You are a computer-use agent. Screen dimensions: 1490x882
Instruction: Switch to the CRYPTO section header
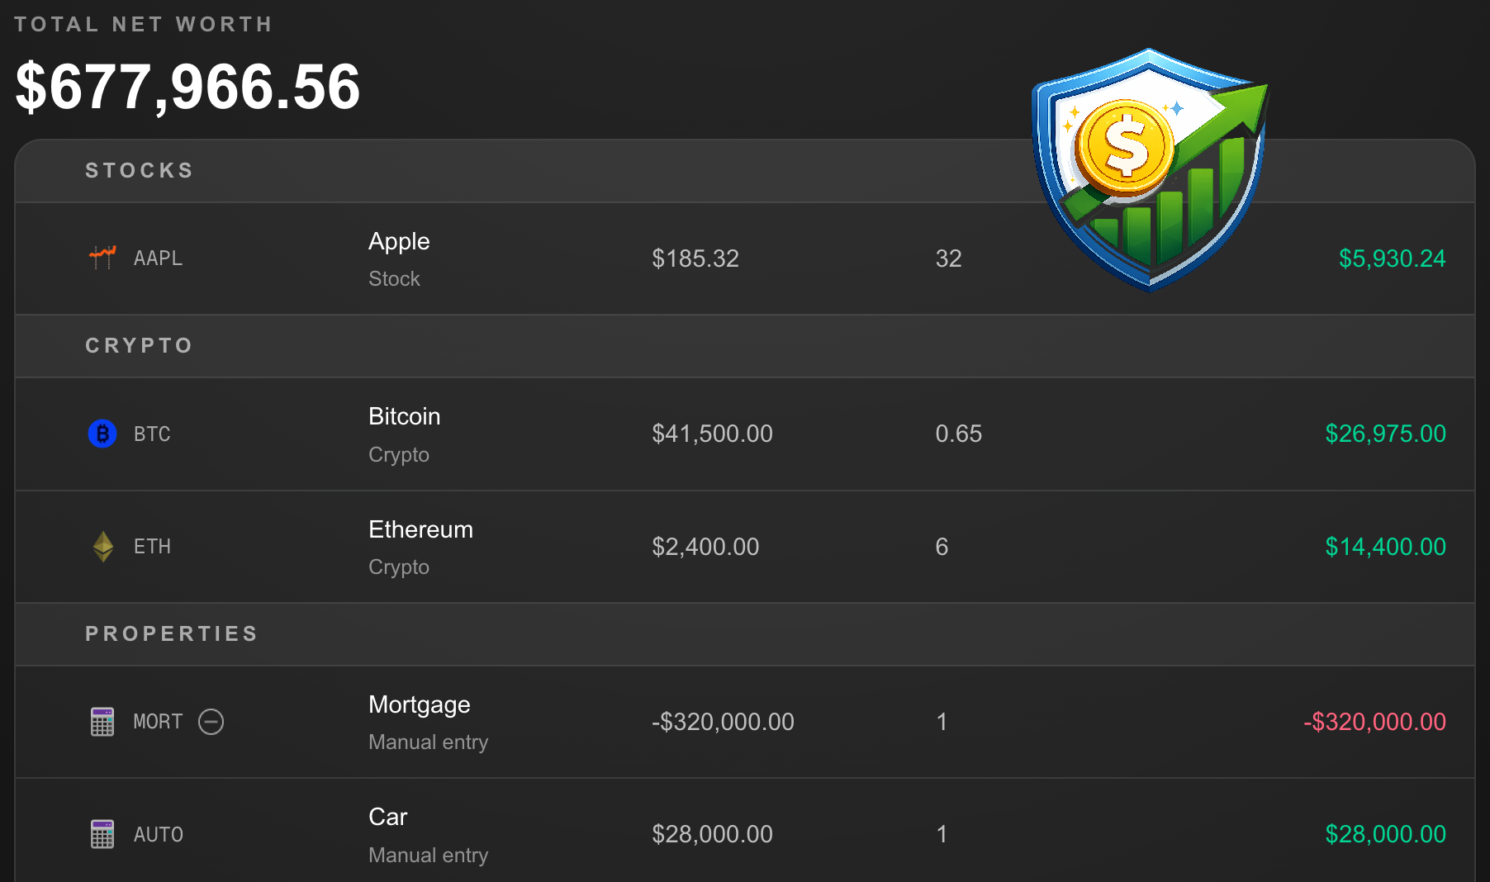139,345
